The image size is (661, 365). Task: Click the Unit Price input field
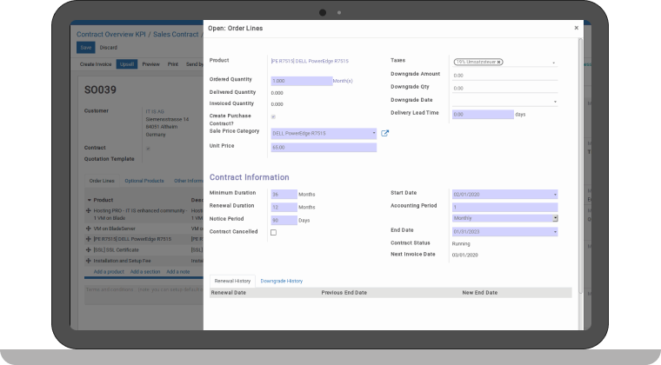(x=323, y=147)
